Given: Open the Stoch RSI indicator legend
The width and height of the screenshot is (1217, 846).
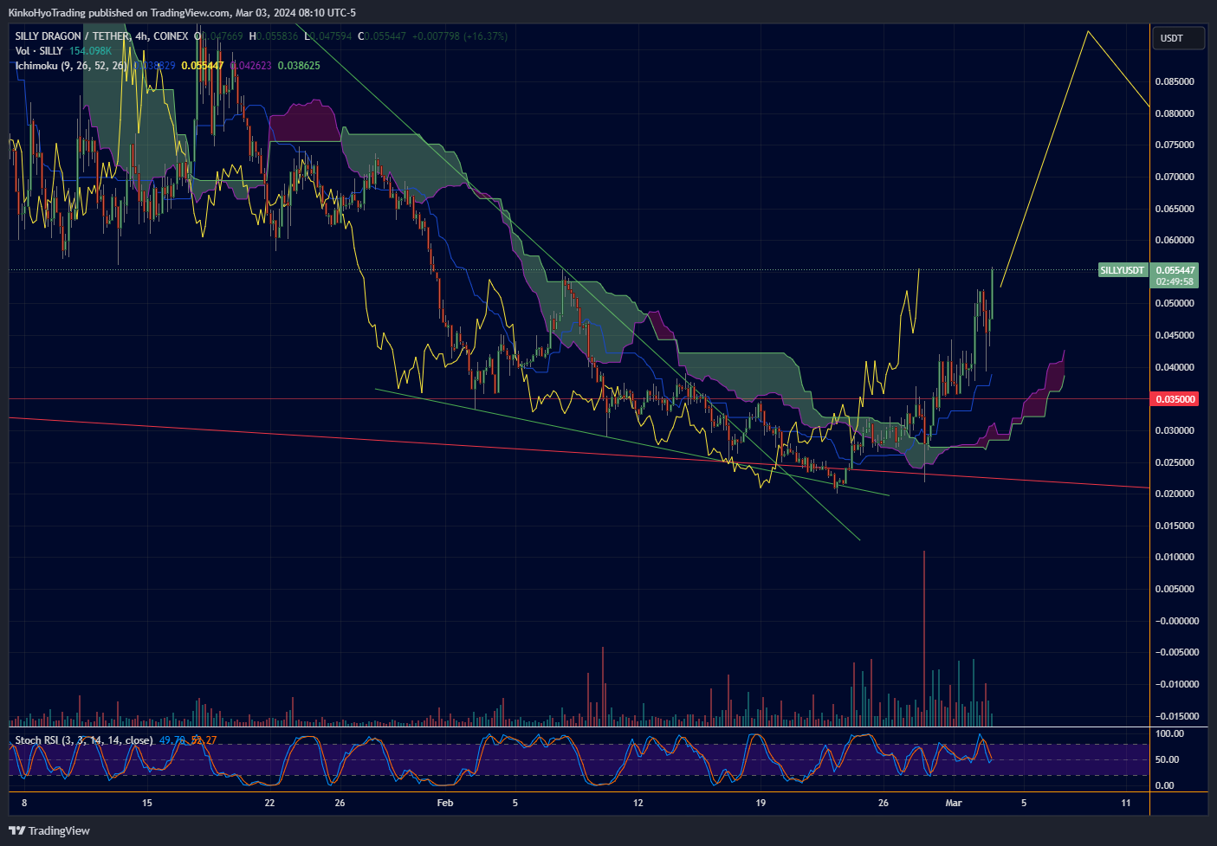Looking at the screenshot, I should (84, 740).
